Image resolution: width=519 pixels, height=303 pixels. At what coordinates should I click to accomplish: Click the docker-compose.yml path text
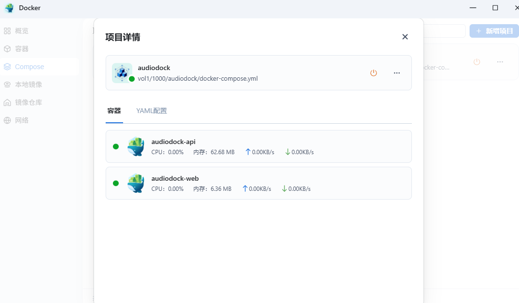[x=198, y=78]
